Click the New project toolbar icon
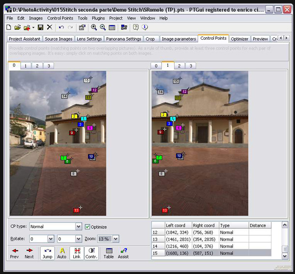Image resolution: width=295 pixels, height=274 pixels. [x=9, y=27]
